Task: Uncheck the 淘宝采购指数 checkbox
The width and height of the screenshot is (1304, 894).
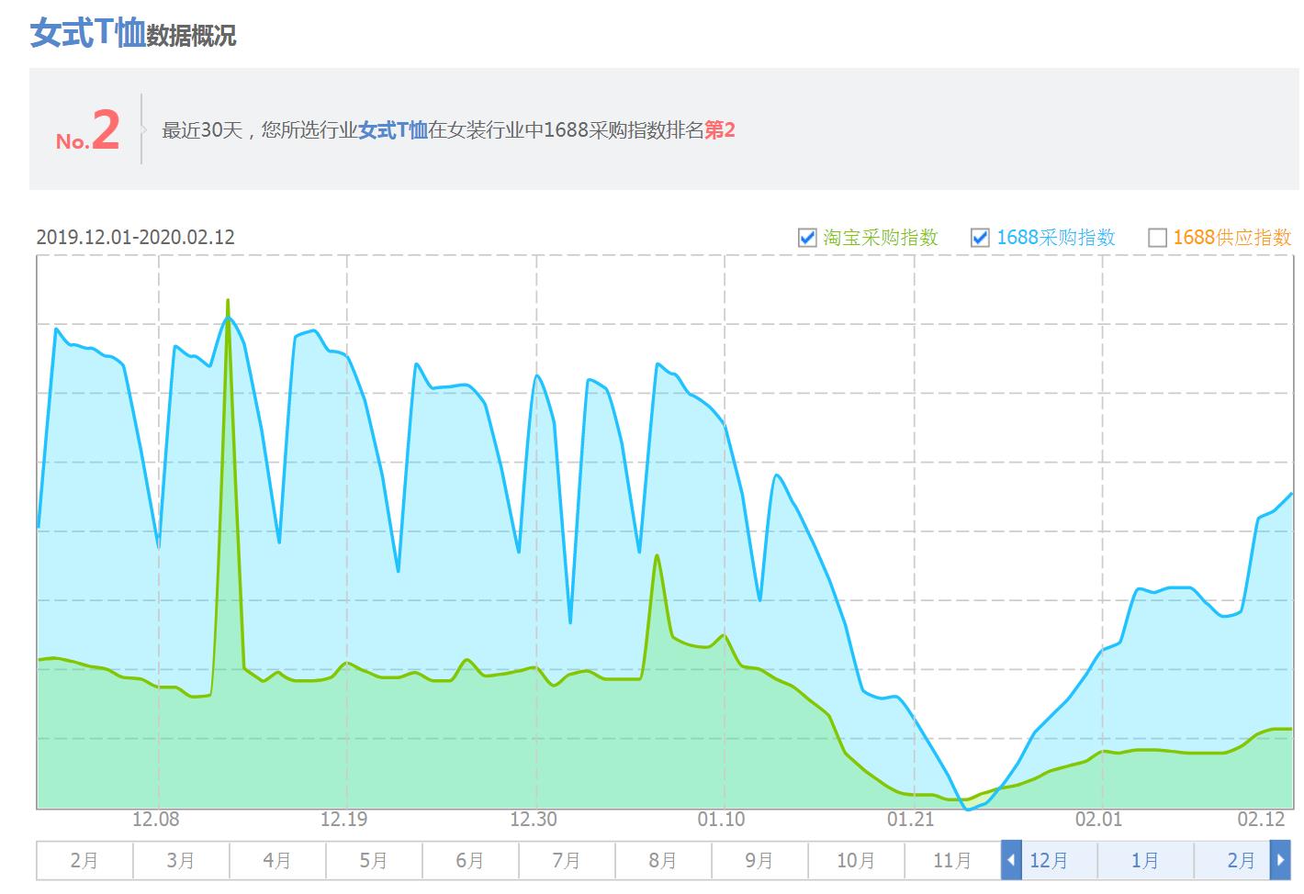Action: pos(807,239)
